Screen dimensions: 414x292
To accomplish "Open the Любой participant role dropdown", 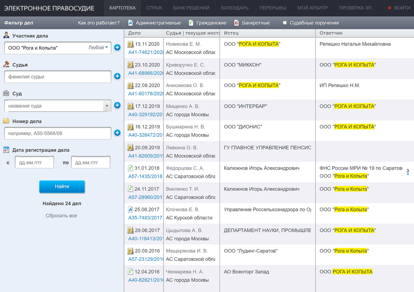I will 98,48.
